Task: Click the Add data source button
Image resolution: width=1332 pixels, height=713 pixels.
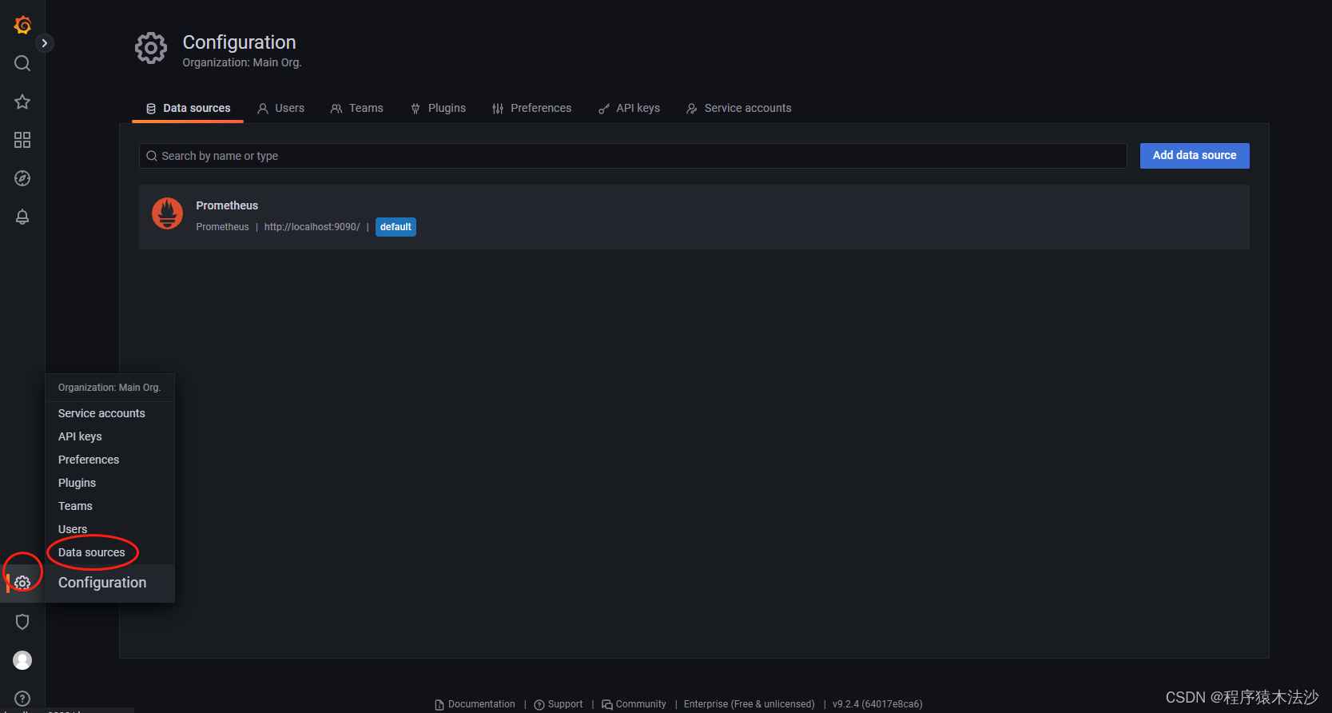Action: [1195, 156]
